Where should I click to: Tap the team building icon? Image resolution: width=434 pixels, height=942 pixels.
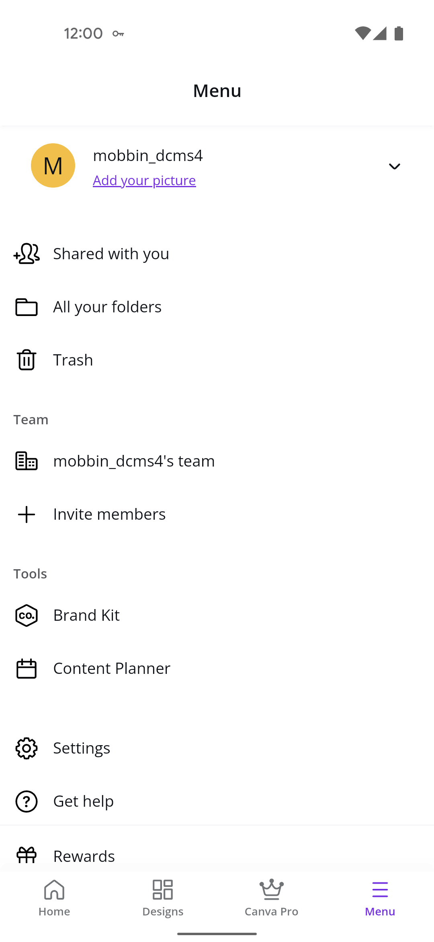27,461
